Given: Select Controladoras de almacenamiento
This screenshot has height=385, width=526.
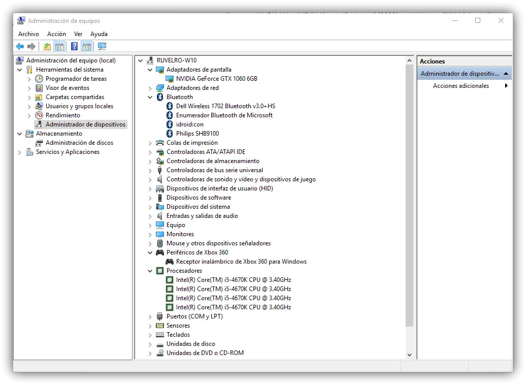Looking at the screenshot, I should (x=213, y=161).
